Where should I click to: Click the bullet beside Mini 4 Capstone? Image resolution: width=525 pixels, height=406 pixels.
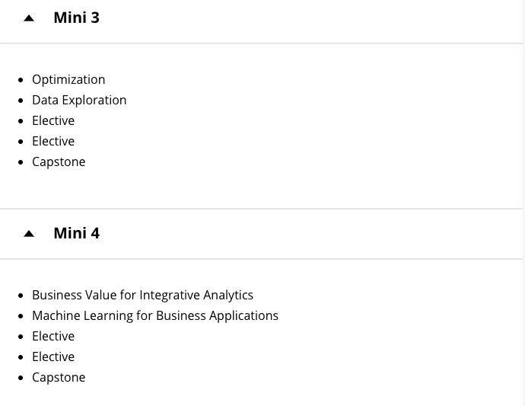(x=21, y=378)
